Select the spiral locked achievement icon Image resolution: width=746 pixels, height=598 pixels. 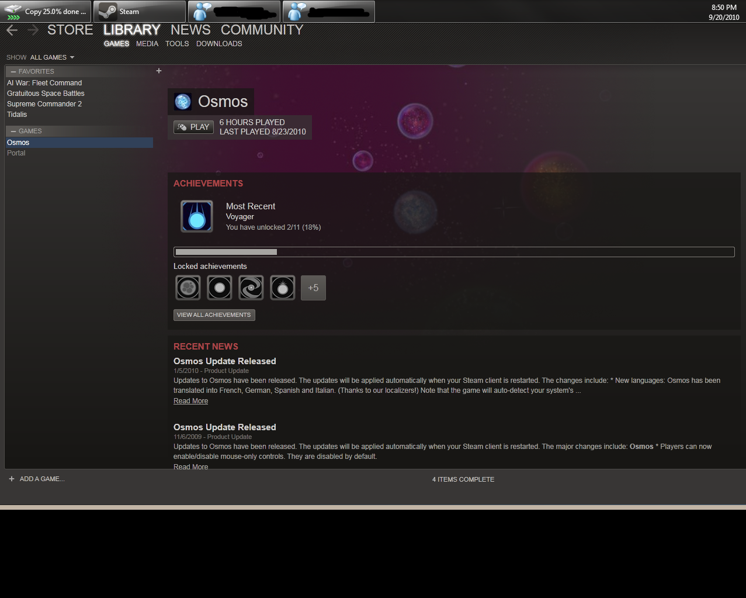pyautogui.click(x=251, y=288)
